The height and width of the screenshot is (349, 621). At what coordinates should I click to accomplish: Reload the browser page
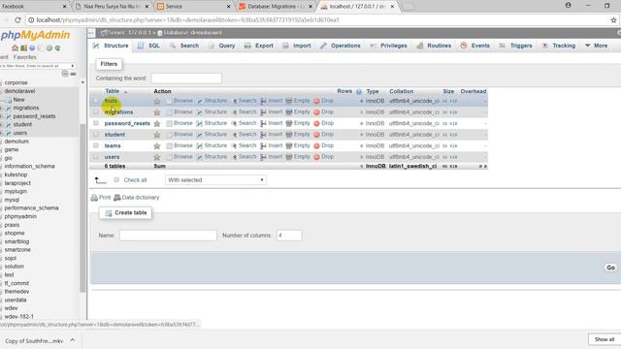coord(17,19)
